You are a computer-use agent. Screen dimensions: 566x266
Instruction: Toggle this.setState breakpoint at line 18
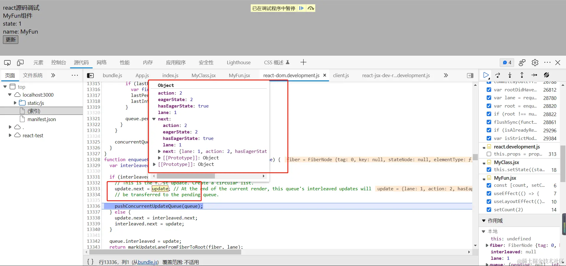pyautogui.click(x=489, y=169)
